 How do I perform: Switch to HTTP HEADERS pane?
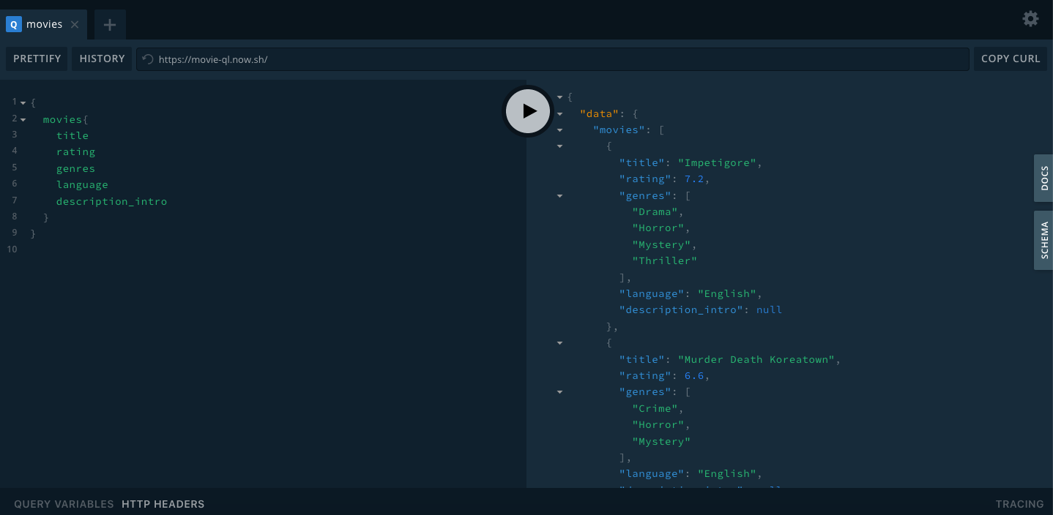click(163, 504)
